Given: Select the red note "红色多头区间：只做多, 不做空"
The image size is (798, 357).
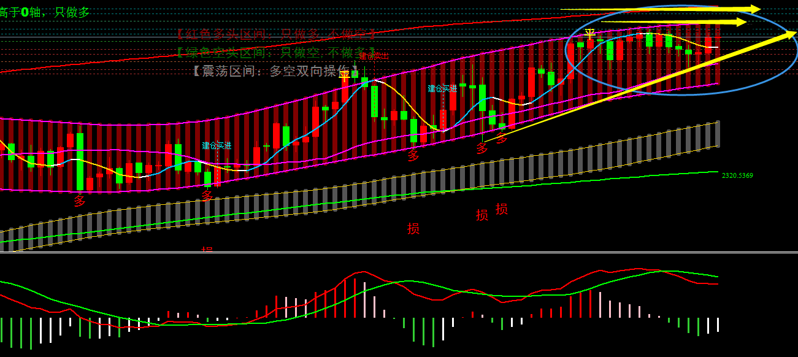Looking at the screenshot, I should click(275, 34).
